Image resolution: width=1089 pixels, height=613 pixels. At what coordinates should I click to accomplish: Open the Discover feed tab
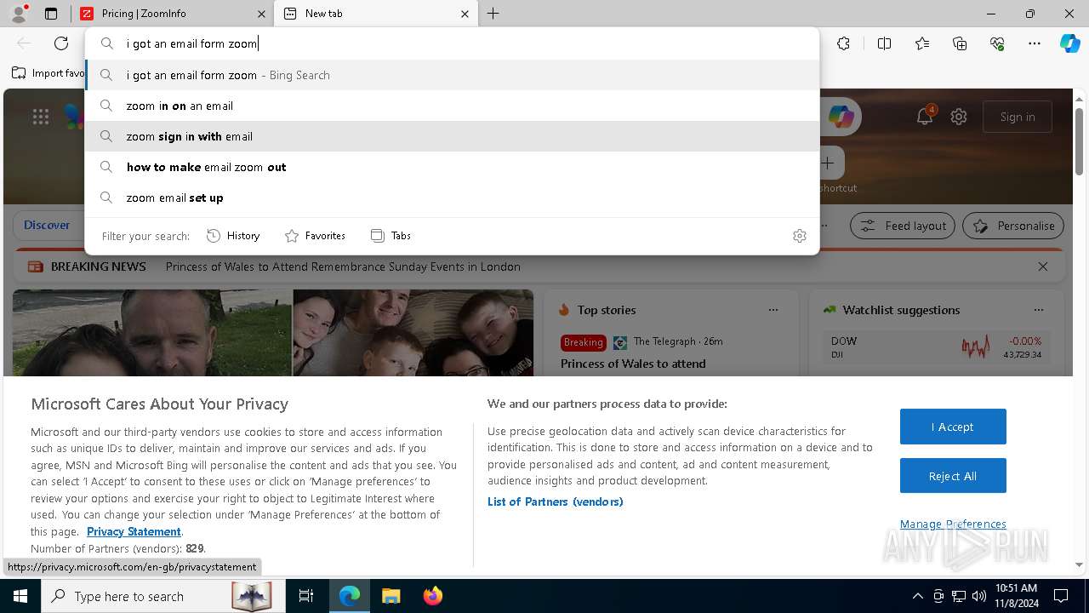[x=47, y=226]
